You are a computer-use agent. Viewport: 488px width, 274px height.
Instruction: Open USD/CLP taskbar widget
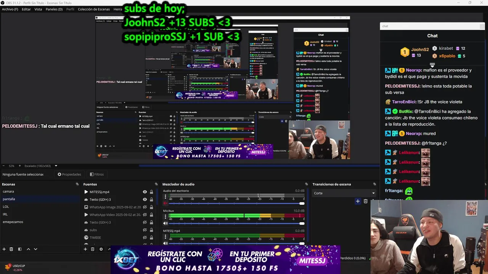[15, 268]
